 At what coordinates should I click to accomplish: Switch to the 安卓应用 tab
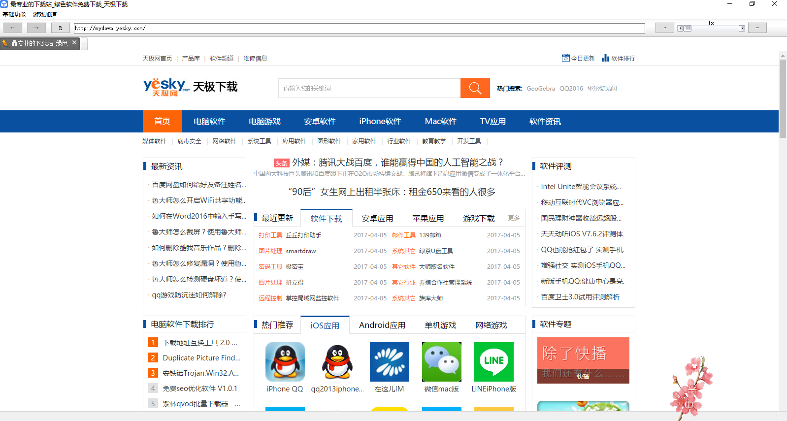point(377,219)
